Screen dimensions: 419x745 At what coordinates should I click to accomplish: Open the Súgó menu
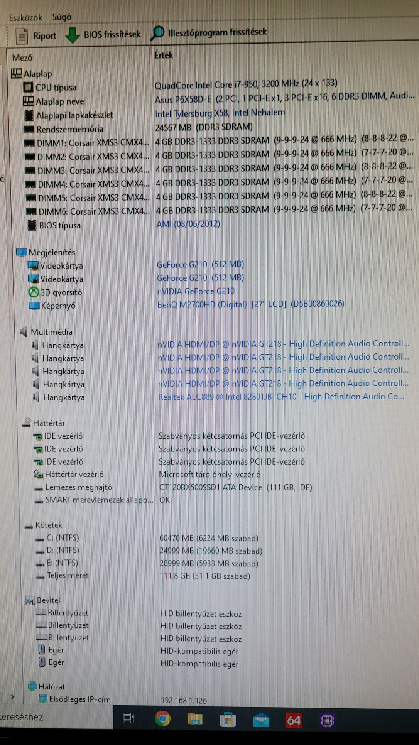click(x=62, y=17)
